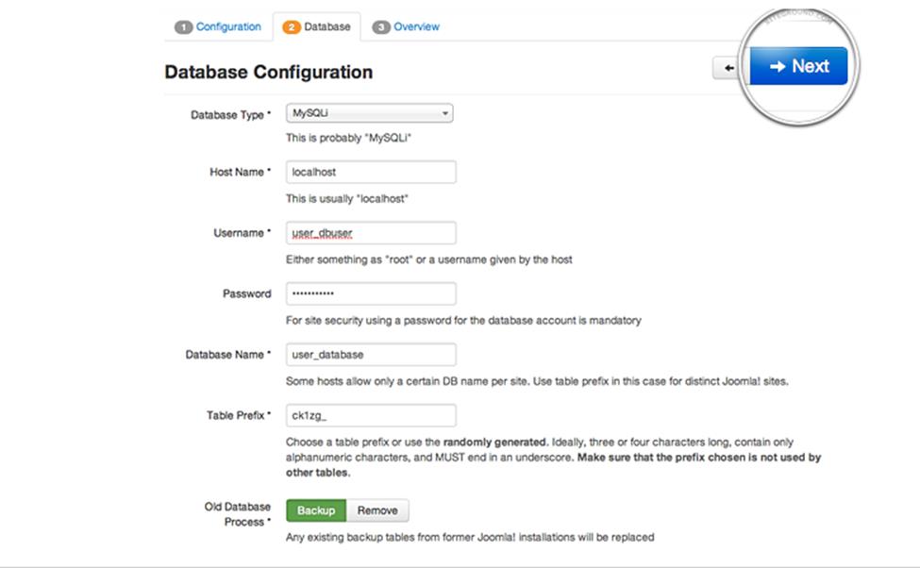Go to the Overview step tab

406,27
